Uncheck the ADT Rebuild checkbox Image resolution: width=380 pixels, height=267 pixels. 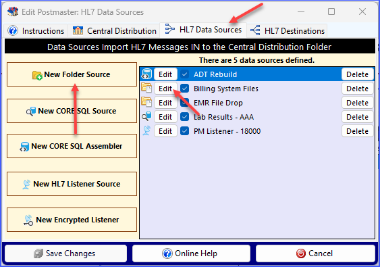tap(184, 74)
